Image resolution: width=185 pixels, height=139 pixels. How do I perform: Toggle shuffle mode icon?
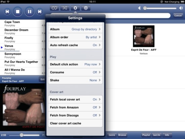tap(65, 8)
